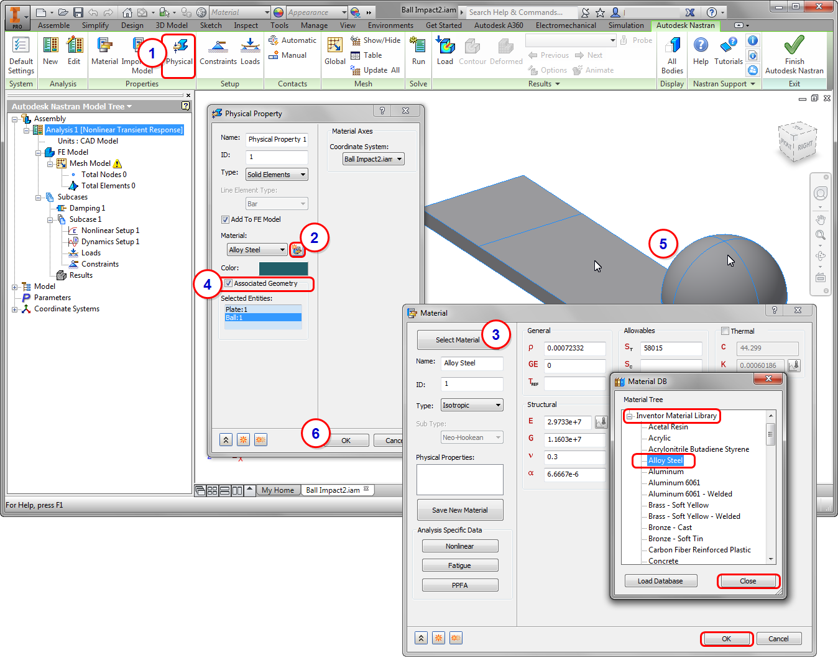Click the double-chevron icon in the Material dialog footer
Screen dimensions: 838x663
421,638
